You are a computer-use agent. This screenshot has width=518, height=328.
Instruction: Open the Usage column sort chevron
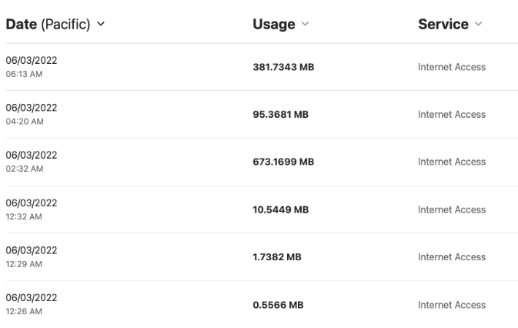[306, 24]
